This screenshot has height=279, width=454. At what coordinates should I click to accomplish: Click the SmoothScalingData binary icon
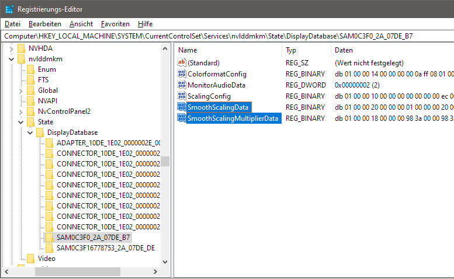181,107
